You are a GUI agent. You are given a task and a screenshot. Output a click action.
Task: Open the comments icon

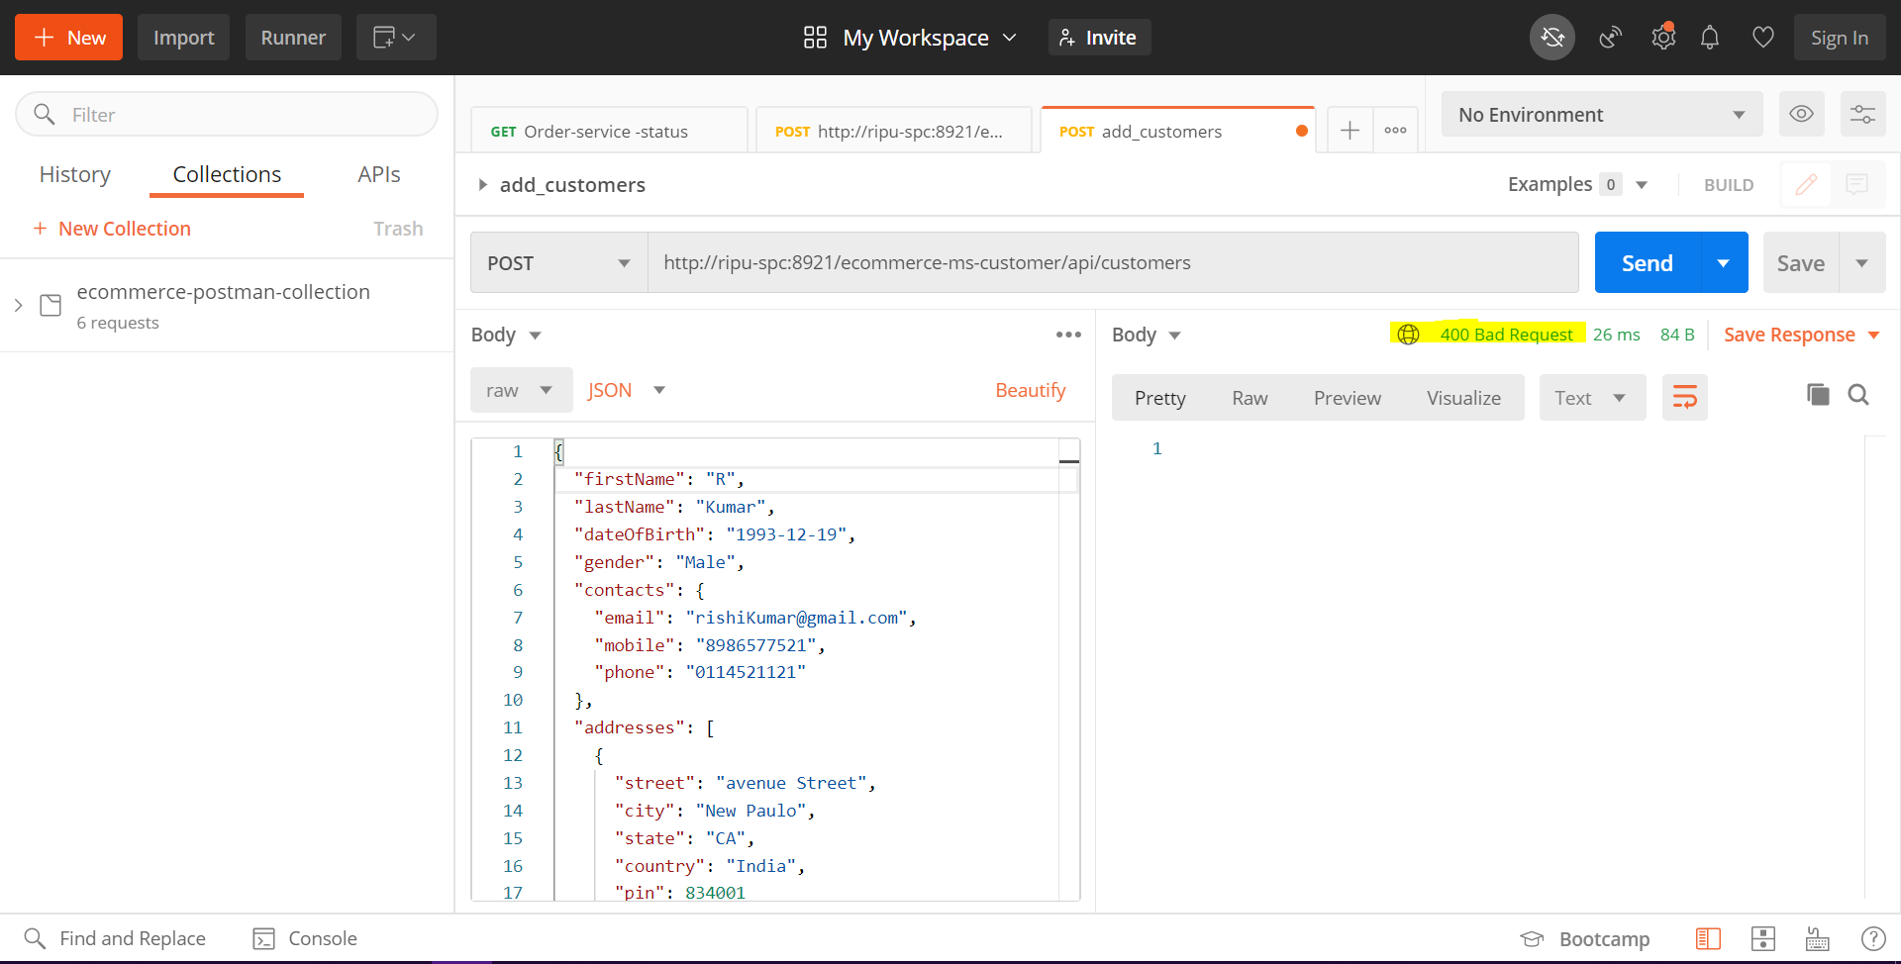1857,184
